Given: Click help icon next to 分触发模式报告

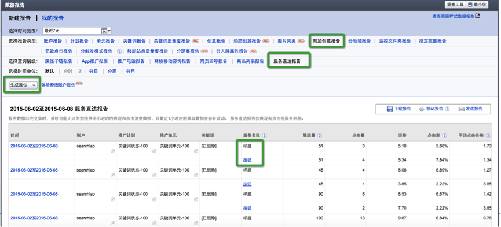Looking at the screenshot, I should tap(119, 51).
